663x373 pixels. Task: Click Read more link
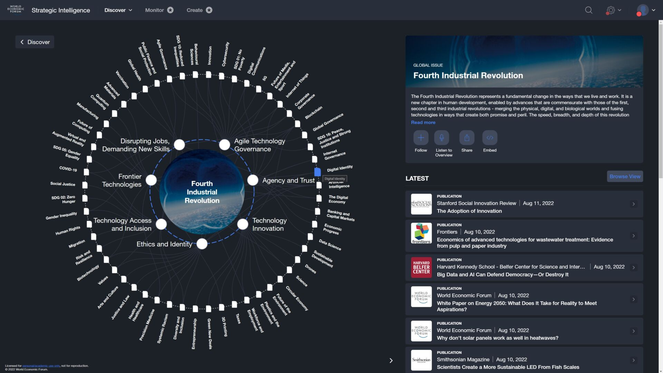click(x=423, y=122)
